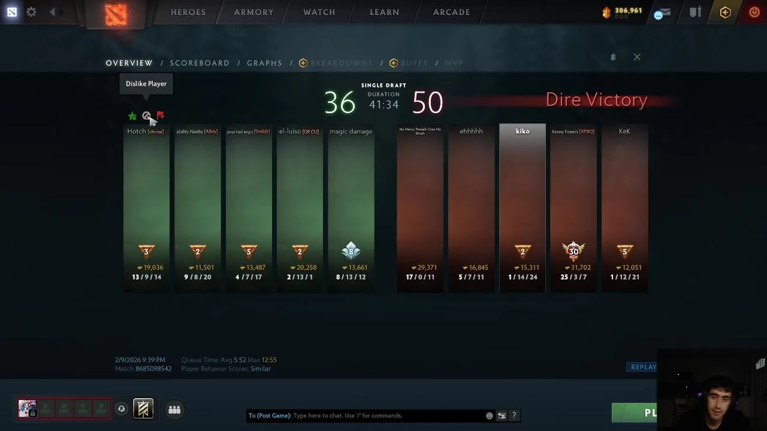This screenshot has height=431, width=767.
Task: Open the Arcade menu
Action: coord(452,12)
